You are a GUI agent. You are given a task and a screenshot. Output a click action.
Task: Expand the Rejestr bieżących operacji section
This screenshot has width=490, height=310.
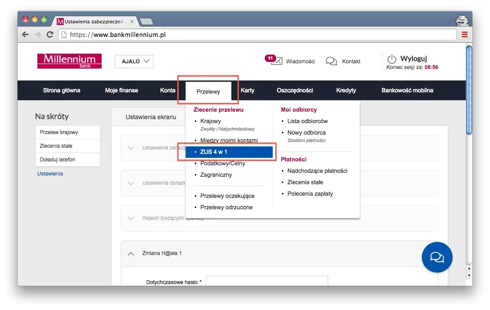point(131,218)
